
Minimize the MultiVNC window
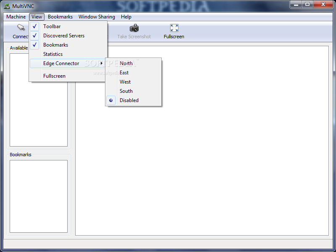tap(296, 4)
